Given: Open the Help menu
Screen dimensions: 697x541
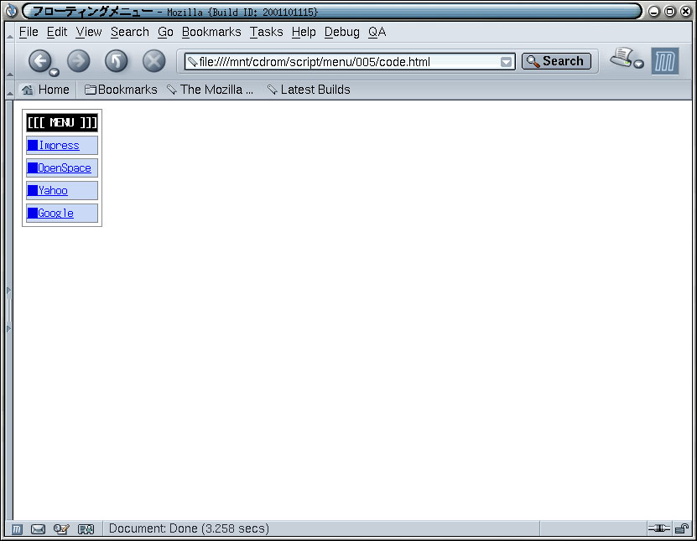Looking at the screenshot, I should point(304,32).
